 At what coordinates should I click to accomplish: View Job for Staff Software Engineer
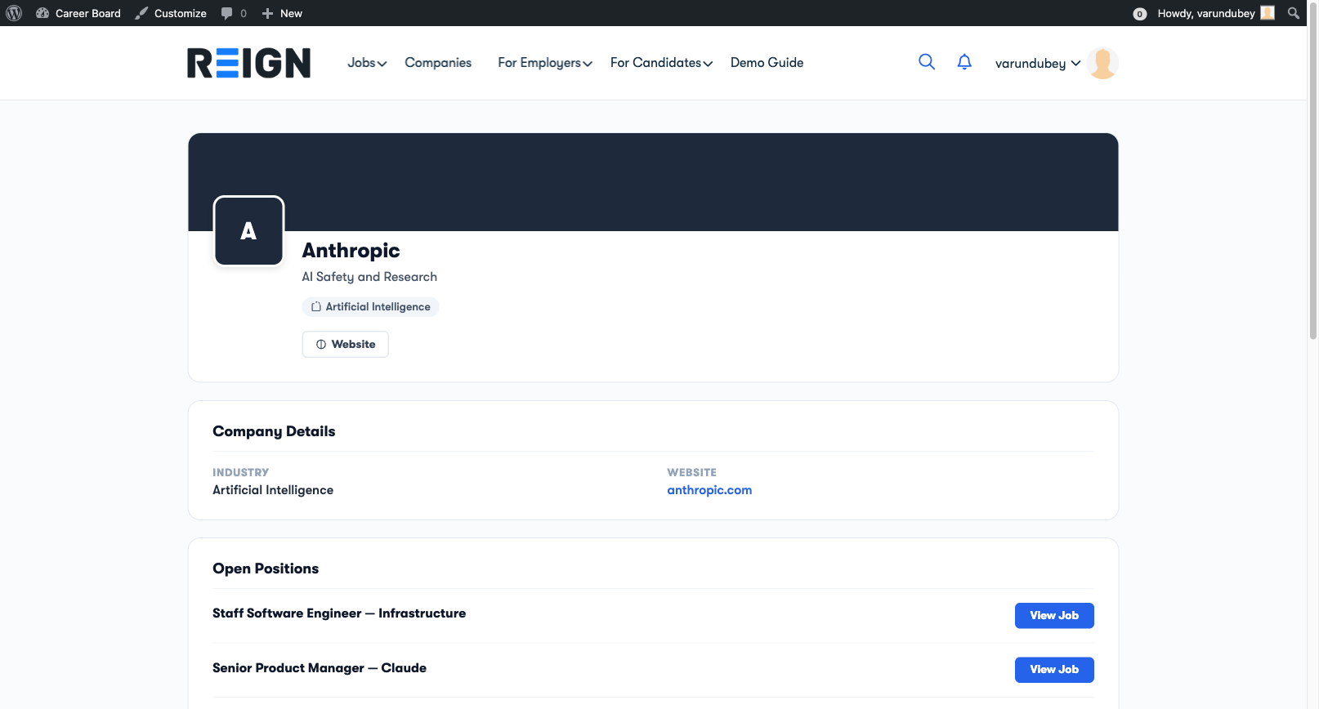(x=1054, y=616)
